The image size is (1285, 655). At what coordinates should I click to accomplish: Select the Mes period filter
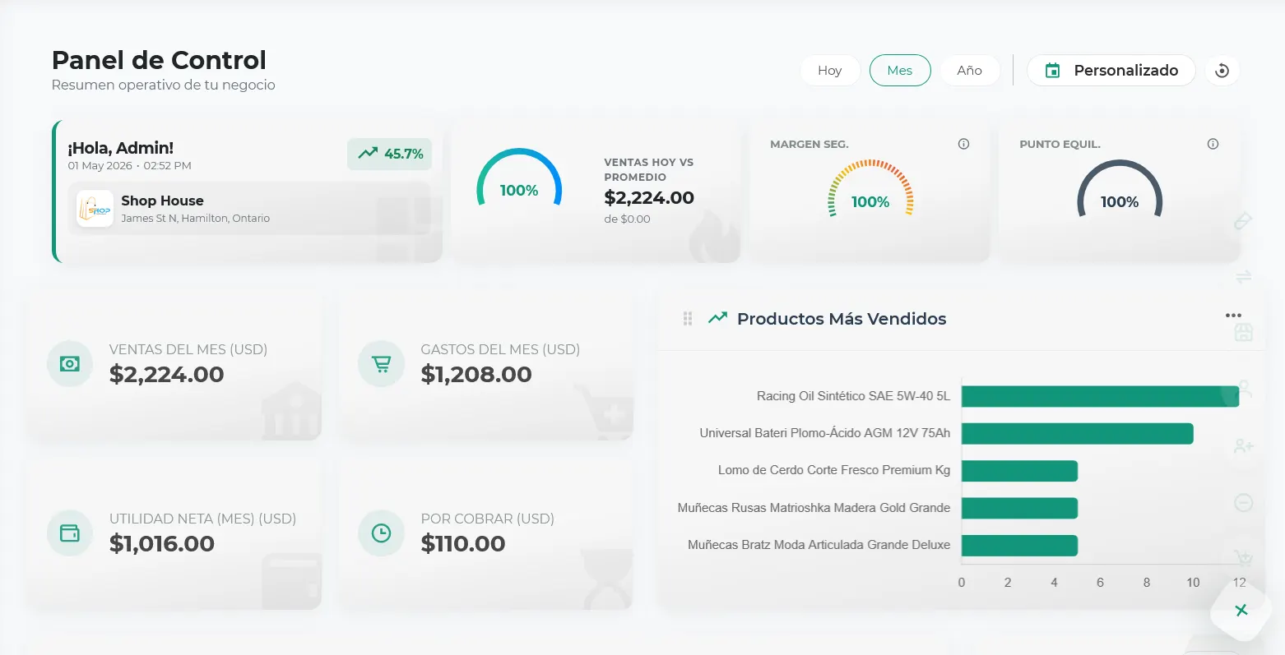900,71
